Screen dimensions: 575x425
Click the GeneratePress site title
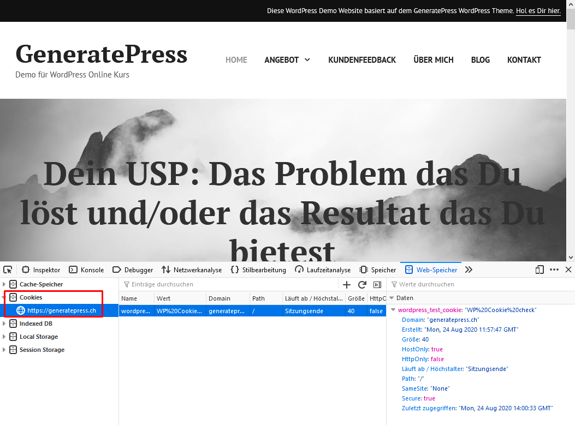pyautogui.click(x=102, y=54)
